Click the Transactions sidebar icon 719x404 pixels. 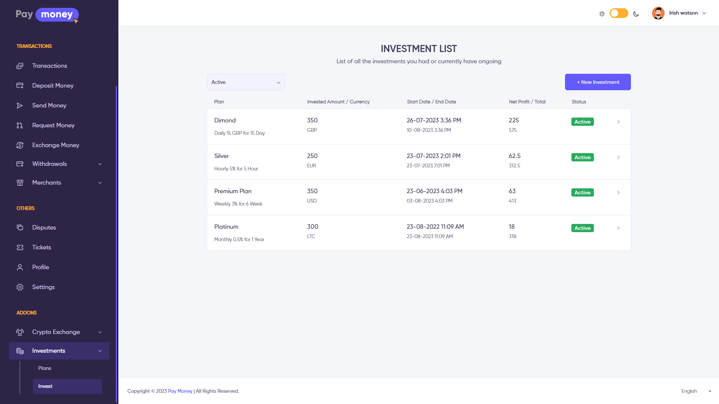(x=20, y=66)
